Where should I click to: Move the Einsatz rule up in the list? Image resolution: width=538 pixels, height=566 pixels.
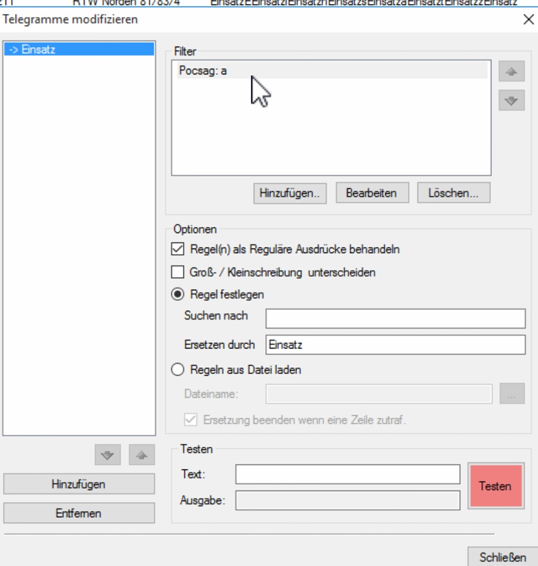click(142, 456)
